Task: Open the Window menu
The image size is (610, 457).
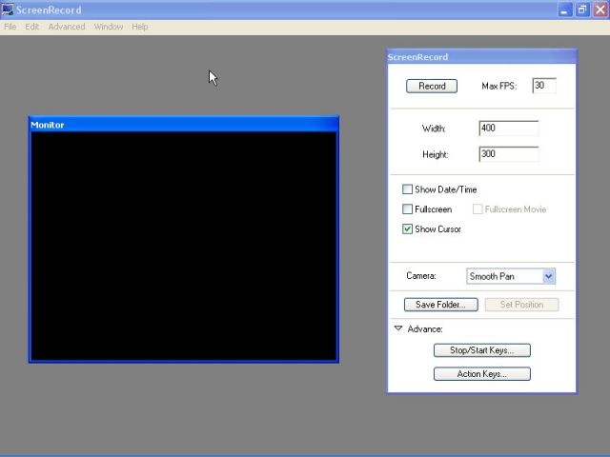Action: point(108,27)
